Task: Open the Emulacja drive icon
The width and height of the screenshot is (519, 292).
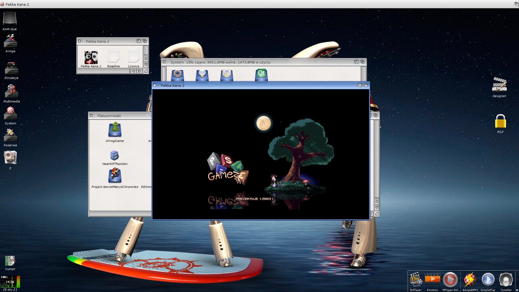Action: point(11,68)
